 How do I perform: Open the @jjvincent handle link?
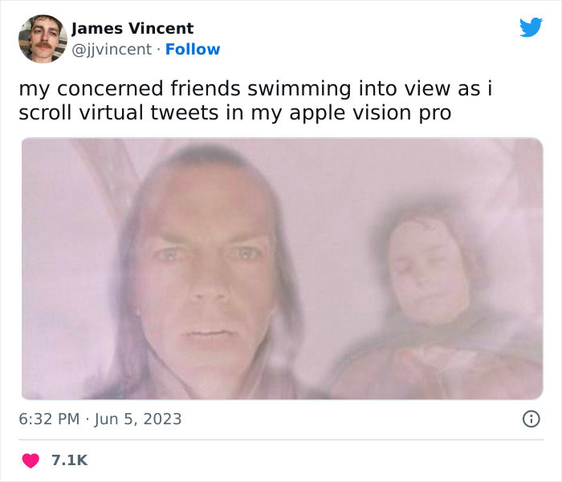(x=112, y=50)
